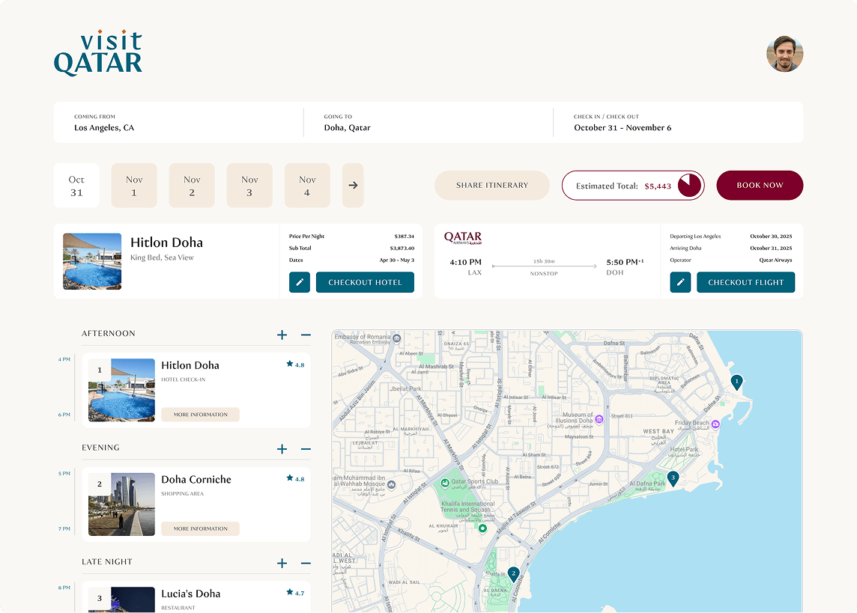
Task: Add an activity to Afternoon section
Action: tap(282, 335)
